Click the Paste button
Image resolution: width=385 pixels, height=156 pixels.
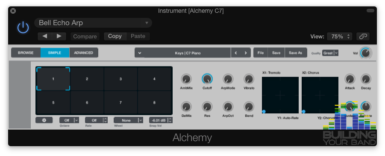click(138, 36)
